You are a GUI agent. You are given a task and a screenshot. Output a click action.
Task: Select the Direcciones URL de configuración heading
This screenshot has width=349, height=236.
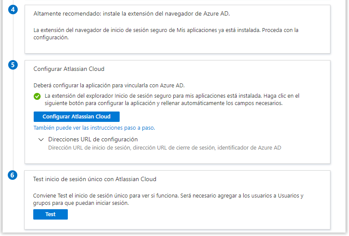point(93,139)
